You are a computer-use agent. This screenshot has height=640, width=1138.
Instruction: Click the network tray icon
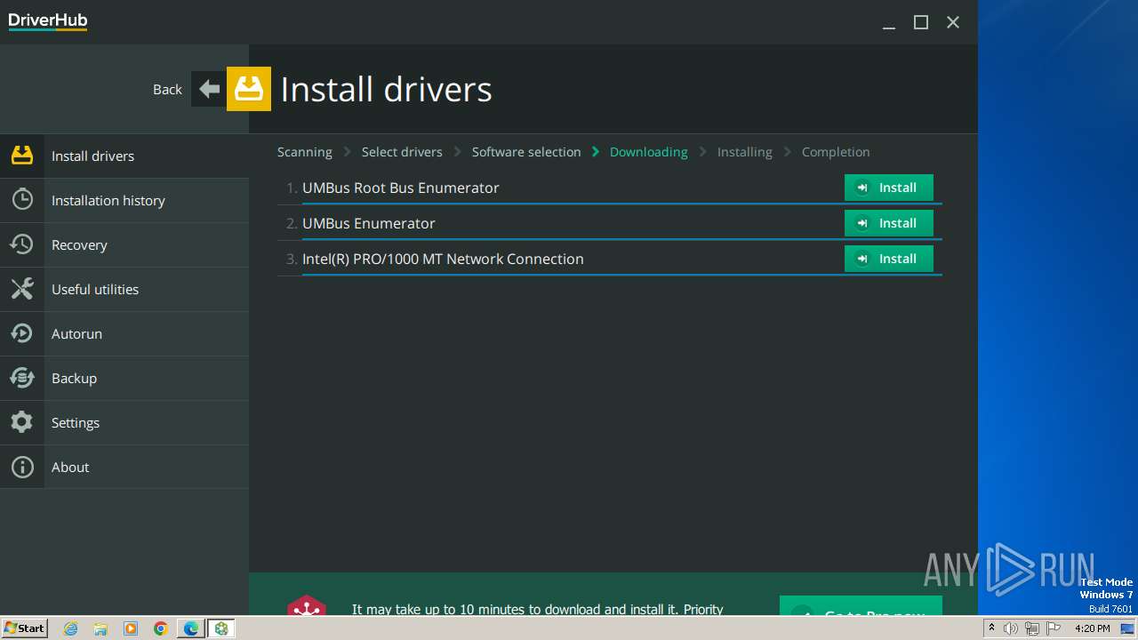(x=1032, y=628)
